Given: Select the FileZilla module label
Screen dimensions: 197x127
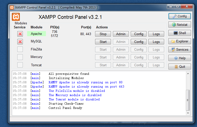Looking at the screenshot, I should click(36, 49).
